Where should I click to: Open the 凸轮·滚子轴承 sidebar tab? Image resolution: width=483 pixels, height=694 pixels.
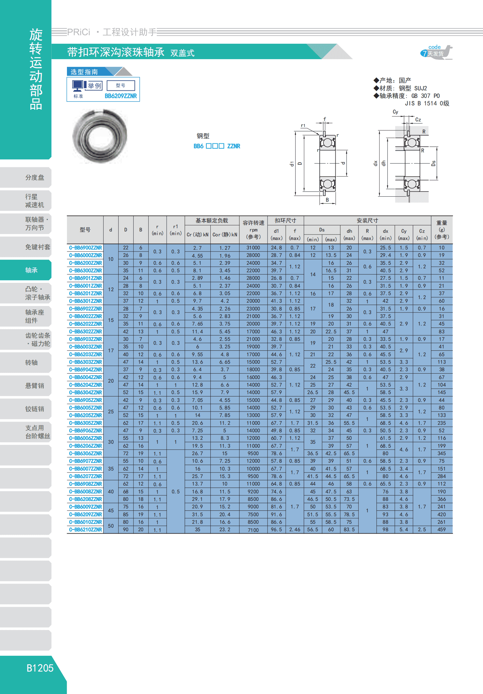(x=26, y=293)
